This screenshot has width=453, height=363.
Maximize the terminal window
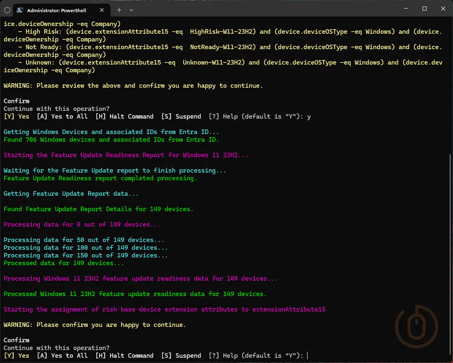pos(424,9)
